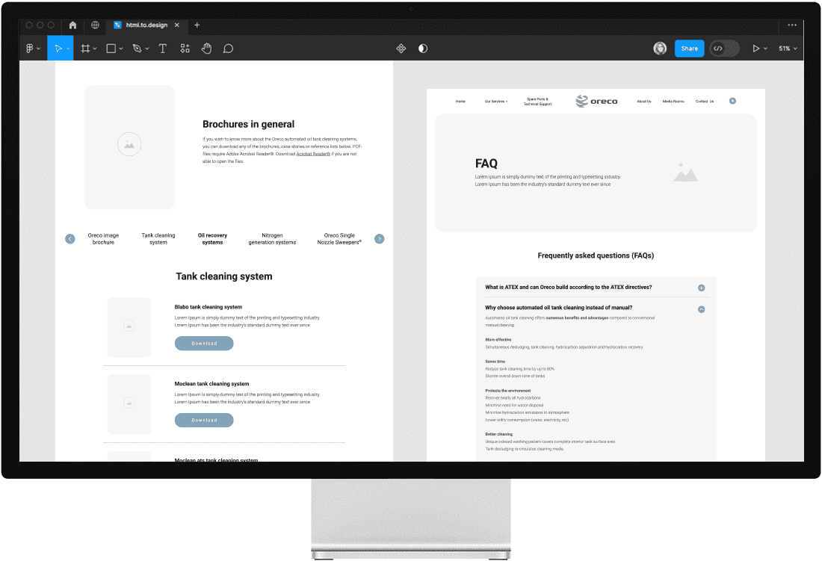This screenshot has height=561, width=822.
Task: Select the Nitrogen generation systems tab
Action: [x=272, y=239]
